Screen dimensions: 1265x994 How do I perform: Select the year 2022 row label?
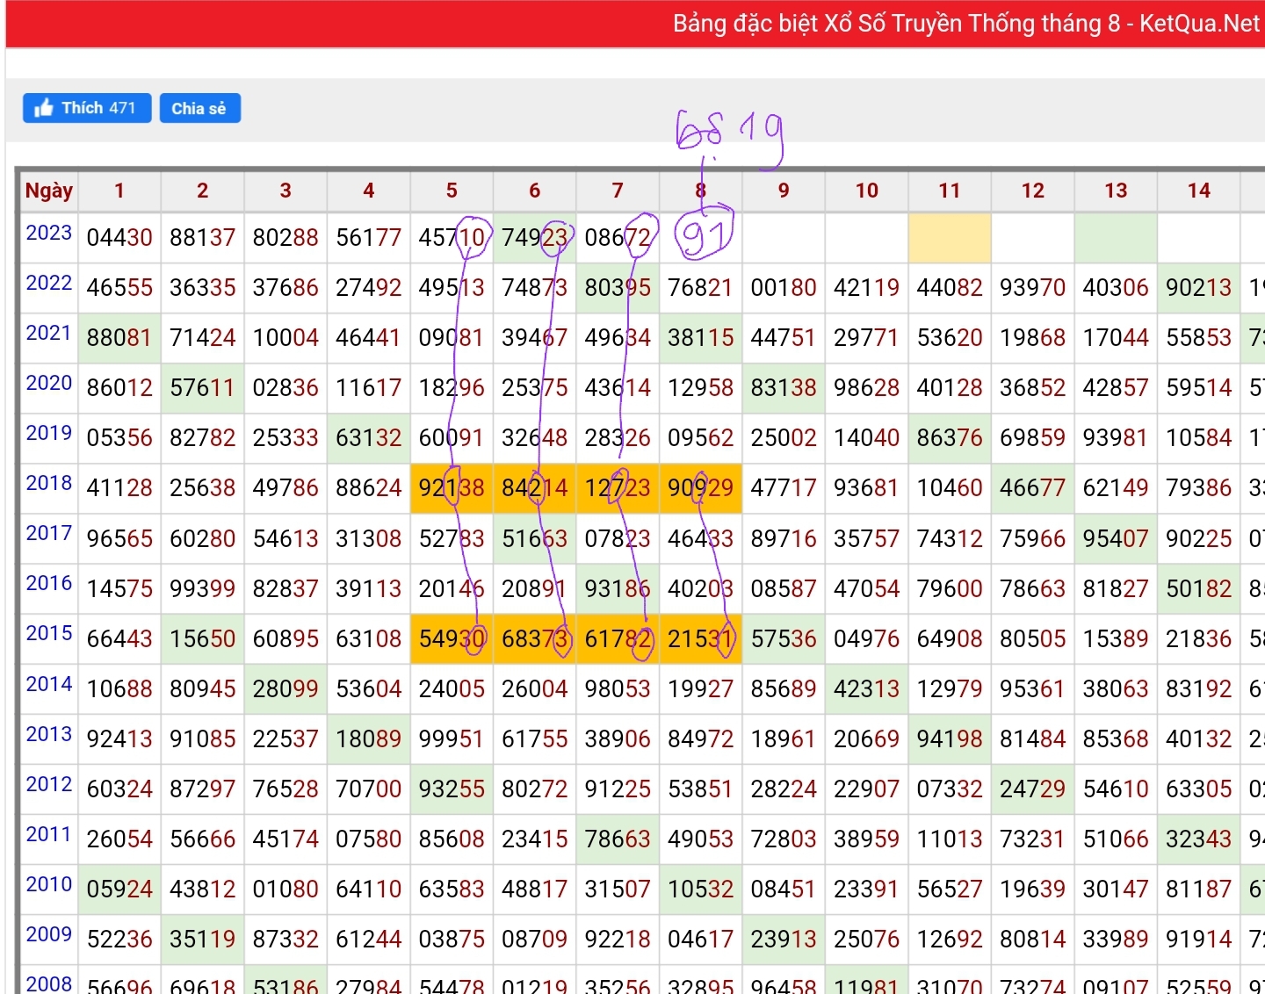(49, 283)
